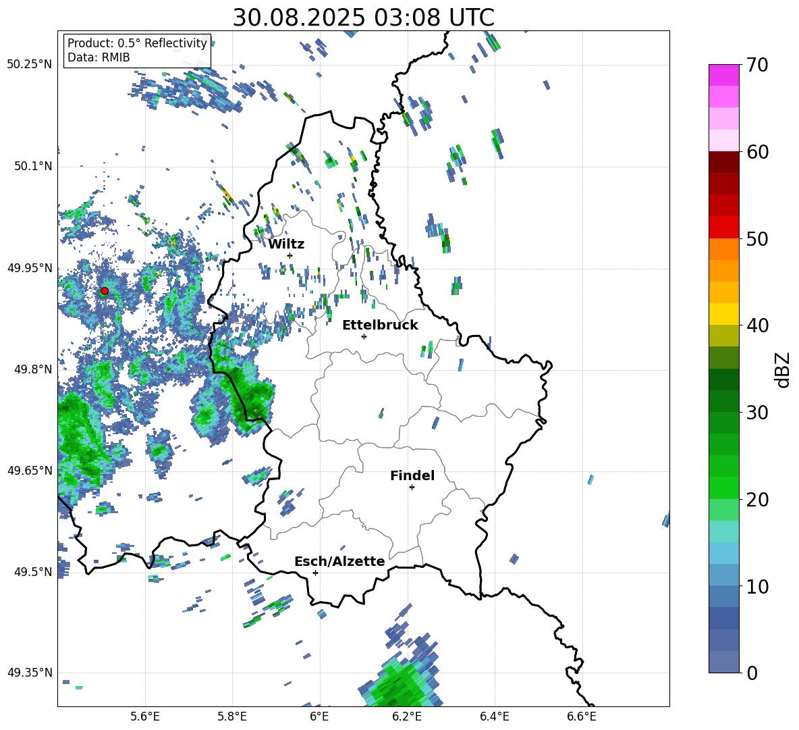Click the turquoise colorbar segment below 20
This screenshot has width=799, height=730.
click(x=723, y=531)
